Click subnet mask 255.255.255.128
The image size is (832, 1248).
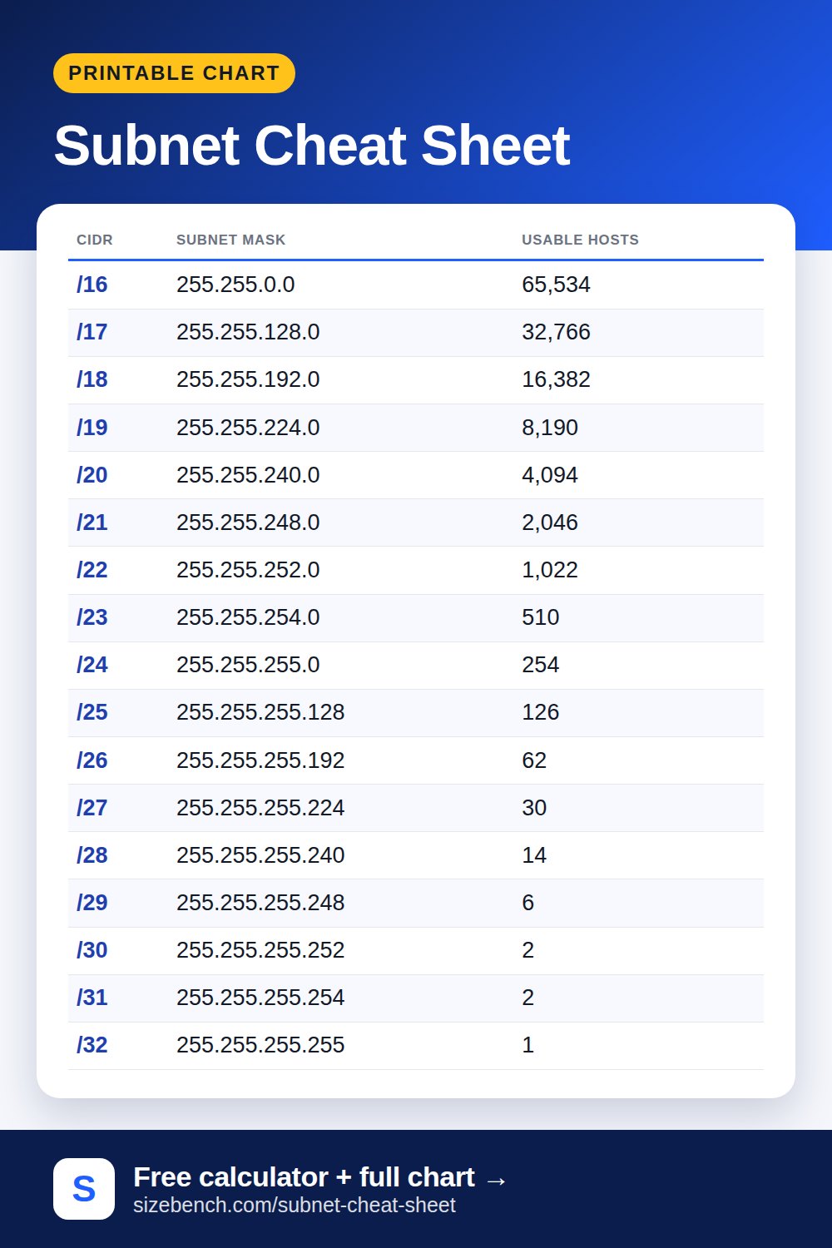click(x=260, y=712)
